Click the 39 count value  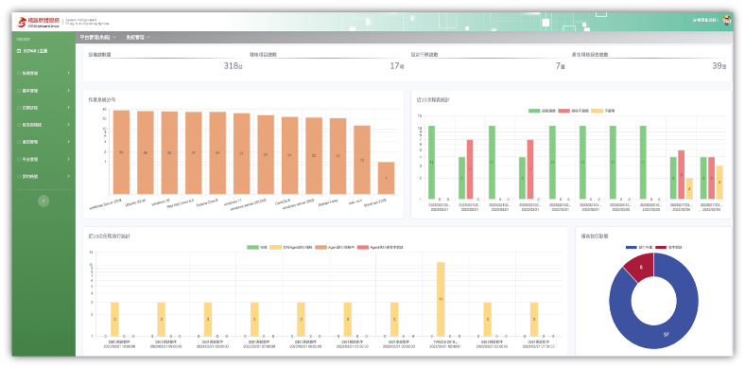719,66
